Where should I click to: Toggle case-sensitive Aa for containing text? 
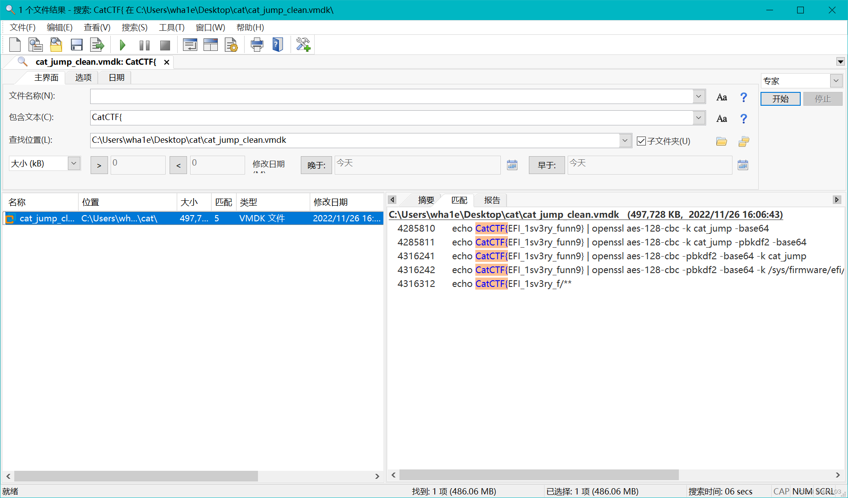[x=721, y=119]
